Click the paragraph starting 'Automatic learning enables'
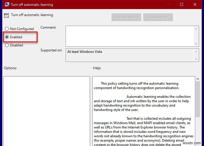The image size is (204, 146). point(142,103)
